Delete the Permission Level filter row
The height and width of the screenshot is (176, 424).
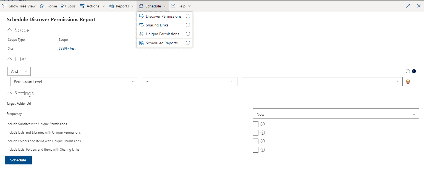tap(408, 82)
